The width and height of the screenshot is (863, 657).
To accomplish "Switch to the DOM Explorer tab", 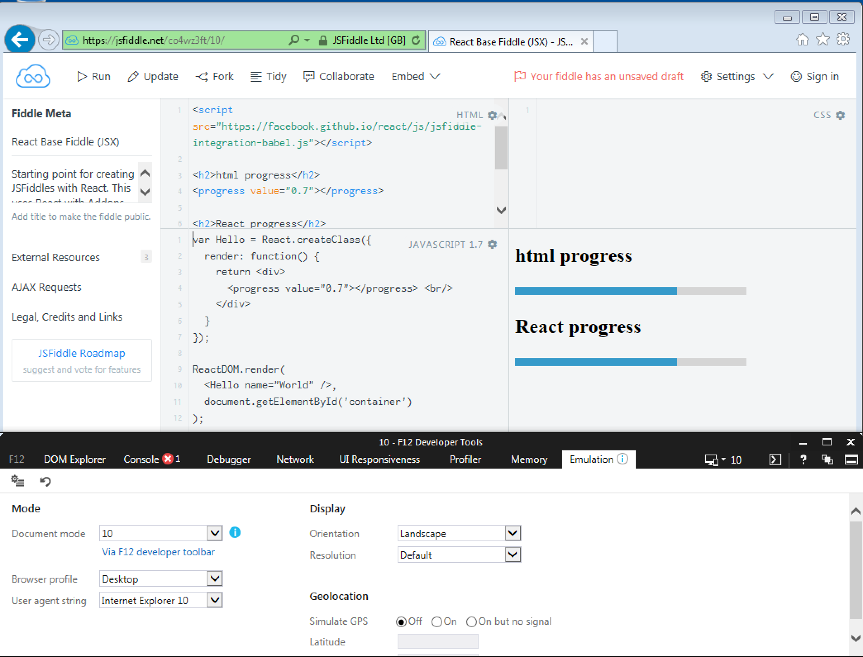I will (x=74, y=459).
